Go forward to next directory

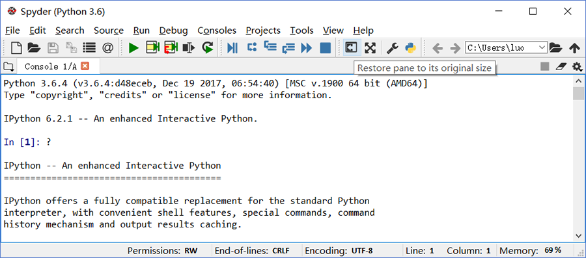point(455,47)
